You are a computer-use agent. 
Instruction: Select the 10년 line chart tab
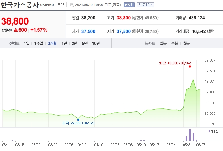96,43
